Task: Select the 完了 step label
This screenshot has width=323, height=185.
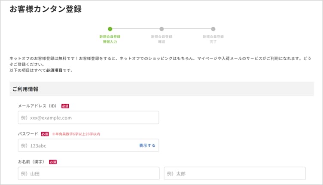Action: click(213, 42)
